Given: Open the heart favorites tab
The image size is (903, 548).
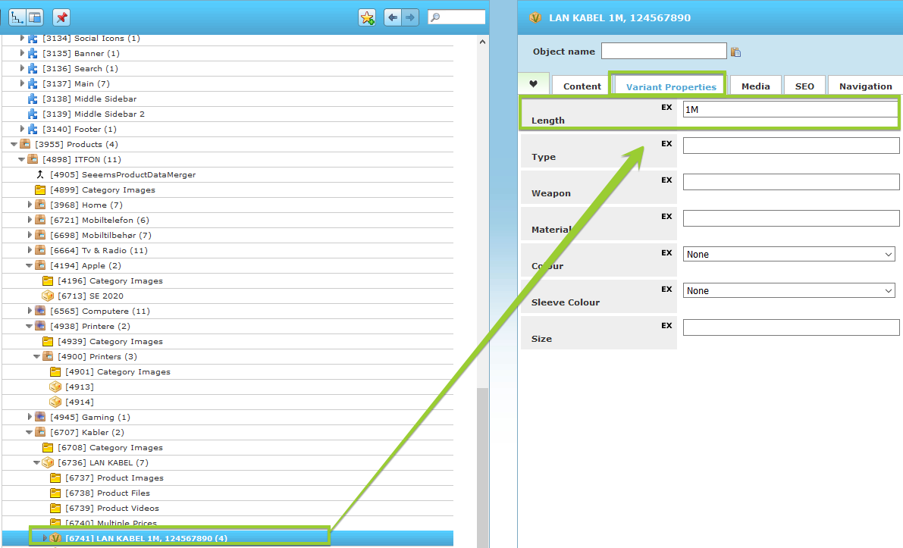Looking at the screenshot, I should 533,84.
